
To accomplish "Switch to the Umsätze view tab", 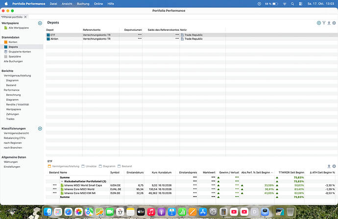I will tap(89, 166).
